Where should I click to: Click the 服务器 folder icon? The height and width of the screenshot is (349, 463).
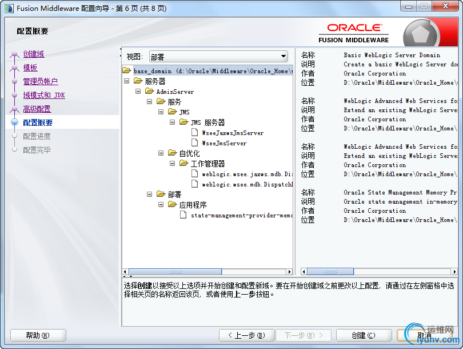coord(138,81)
